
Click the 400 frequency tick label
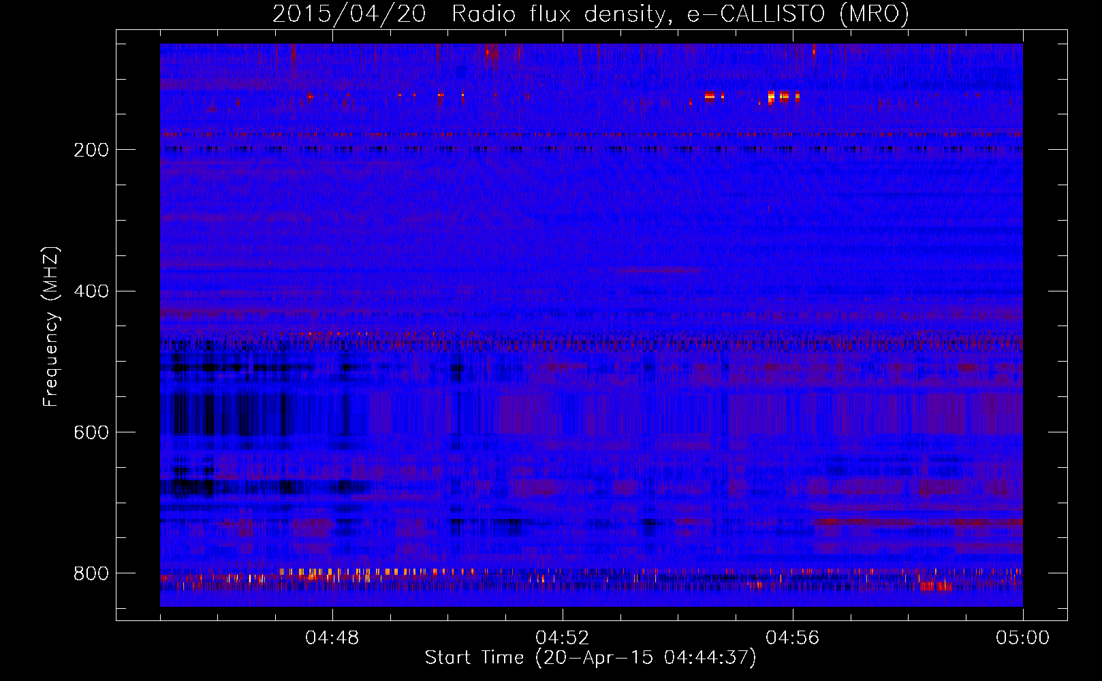[91, 291]
